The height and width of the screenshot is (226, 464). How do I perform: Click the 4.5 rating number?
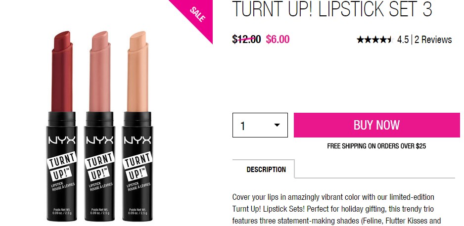point(403,40)
